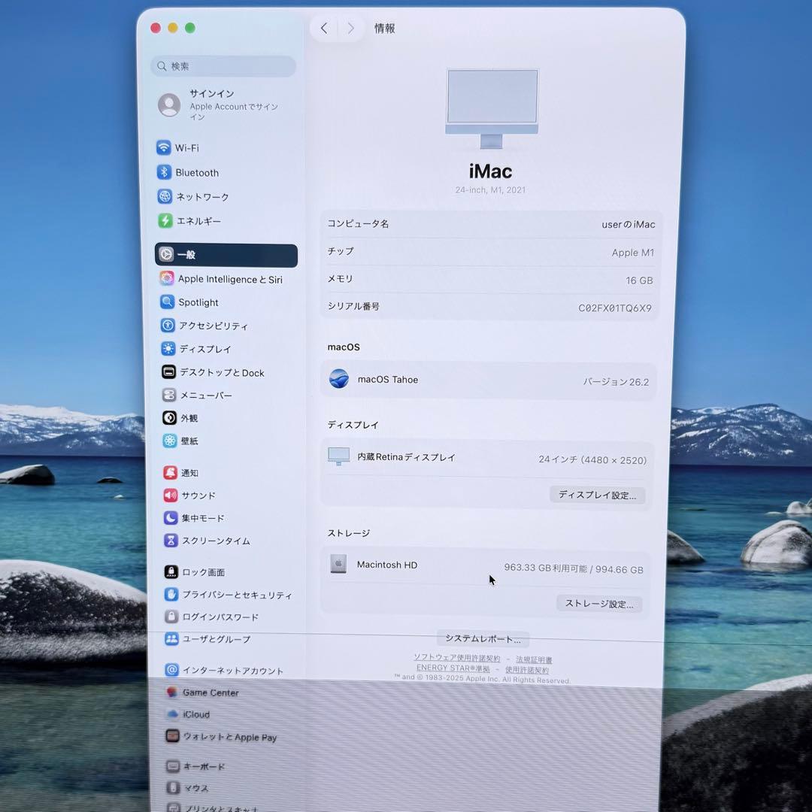Click the 内蔵Retinaディスプレイ monitor icon
The width and height of the screenshot is (812, 812).
point(338,456)
